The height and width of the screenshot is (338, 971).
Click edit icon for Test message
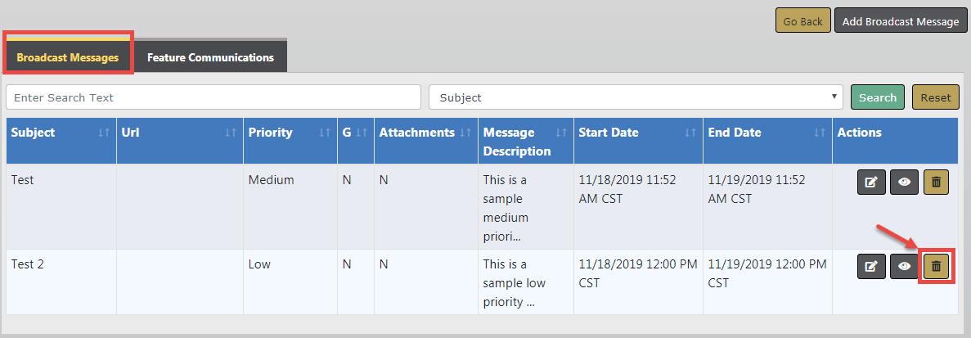click(871, 183)
